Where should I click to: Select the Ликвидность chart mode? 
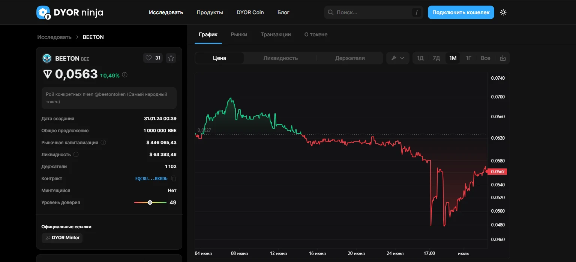[x=280, y=58]
